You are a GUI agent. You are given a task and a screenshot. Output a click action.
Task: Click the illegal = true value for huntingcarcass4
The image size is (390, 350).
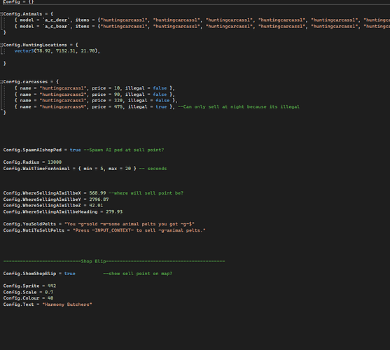tap(161, 106)
